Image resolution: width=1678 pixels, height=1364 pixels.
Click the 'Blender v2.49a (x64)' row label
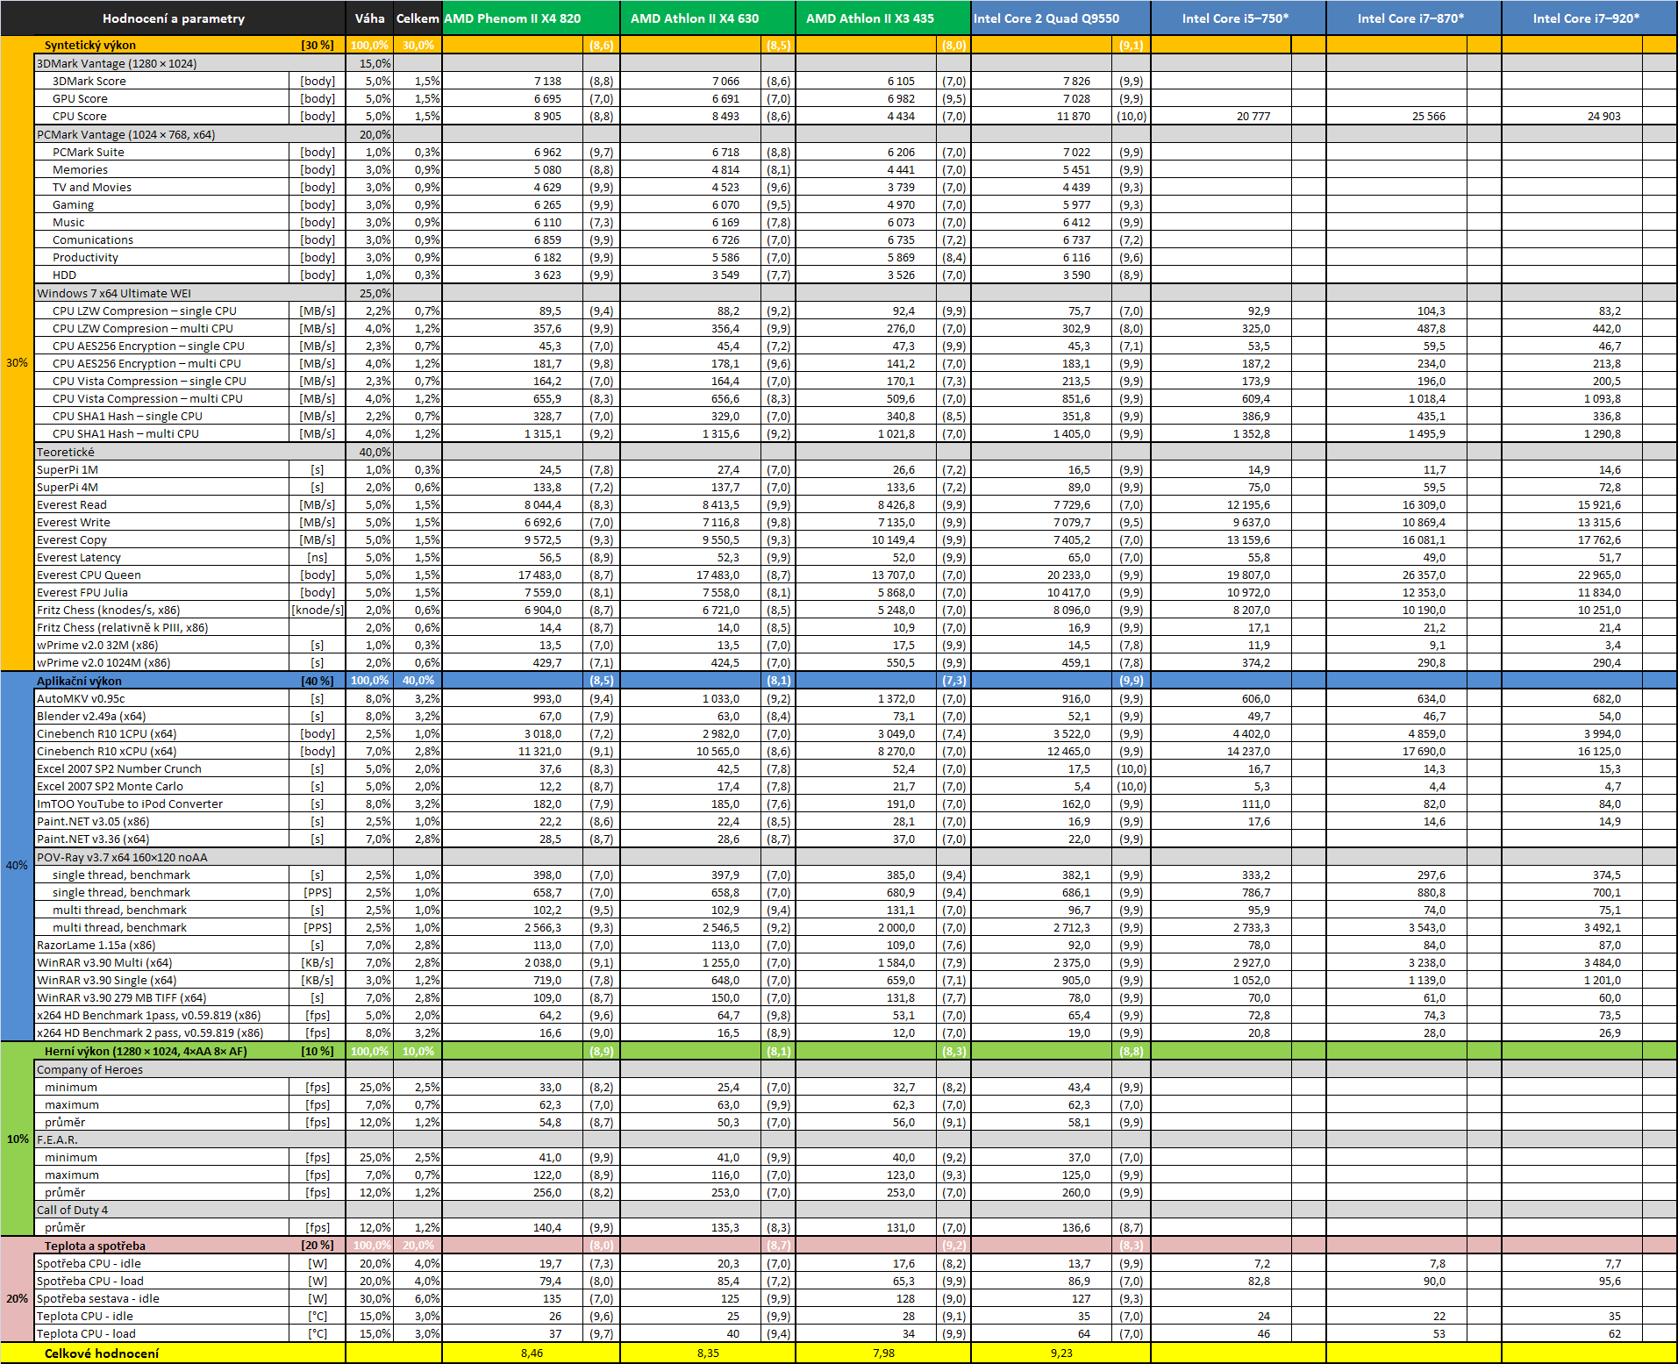(x=91, y=716)
